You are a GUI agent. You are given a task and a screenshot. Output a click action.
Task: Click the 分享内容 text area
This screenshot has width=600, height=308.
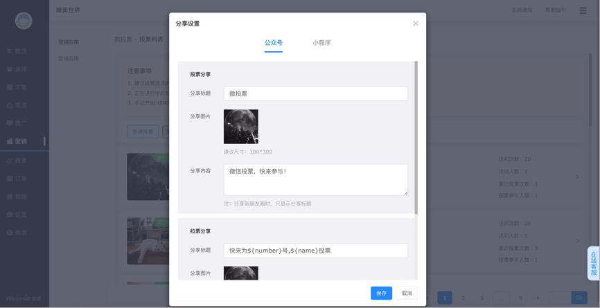coord(315,179)
